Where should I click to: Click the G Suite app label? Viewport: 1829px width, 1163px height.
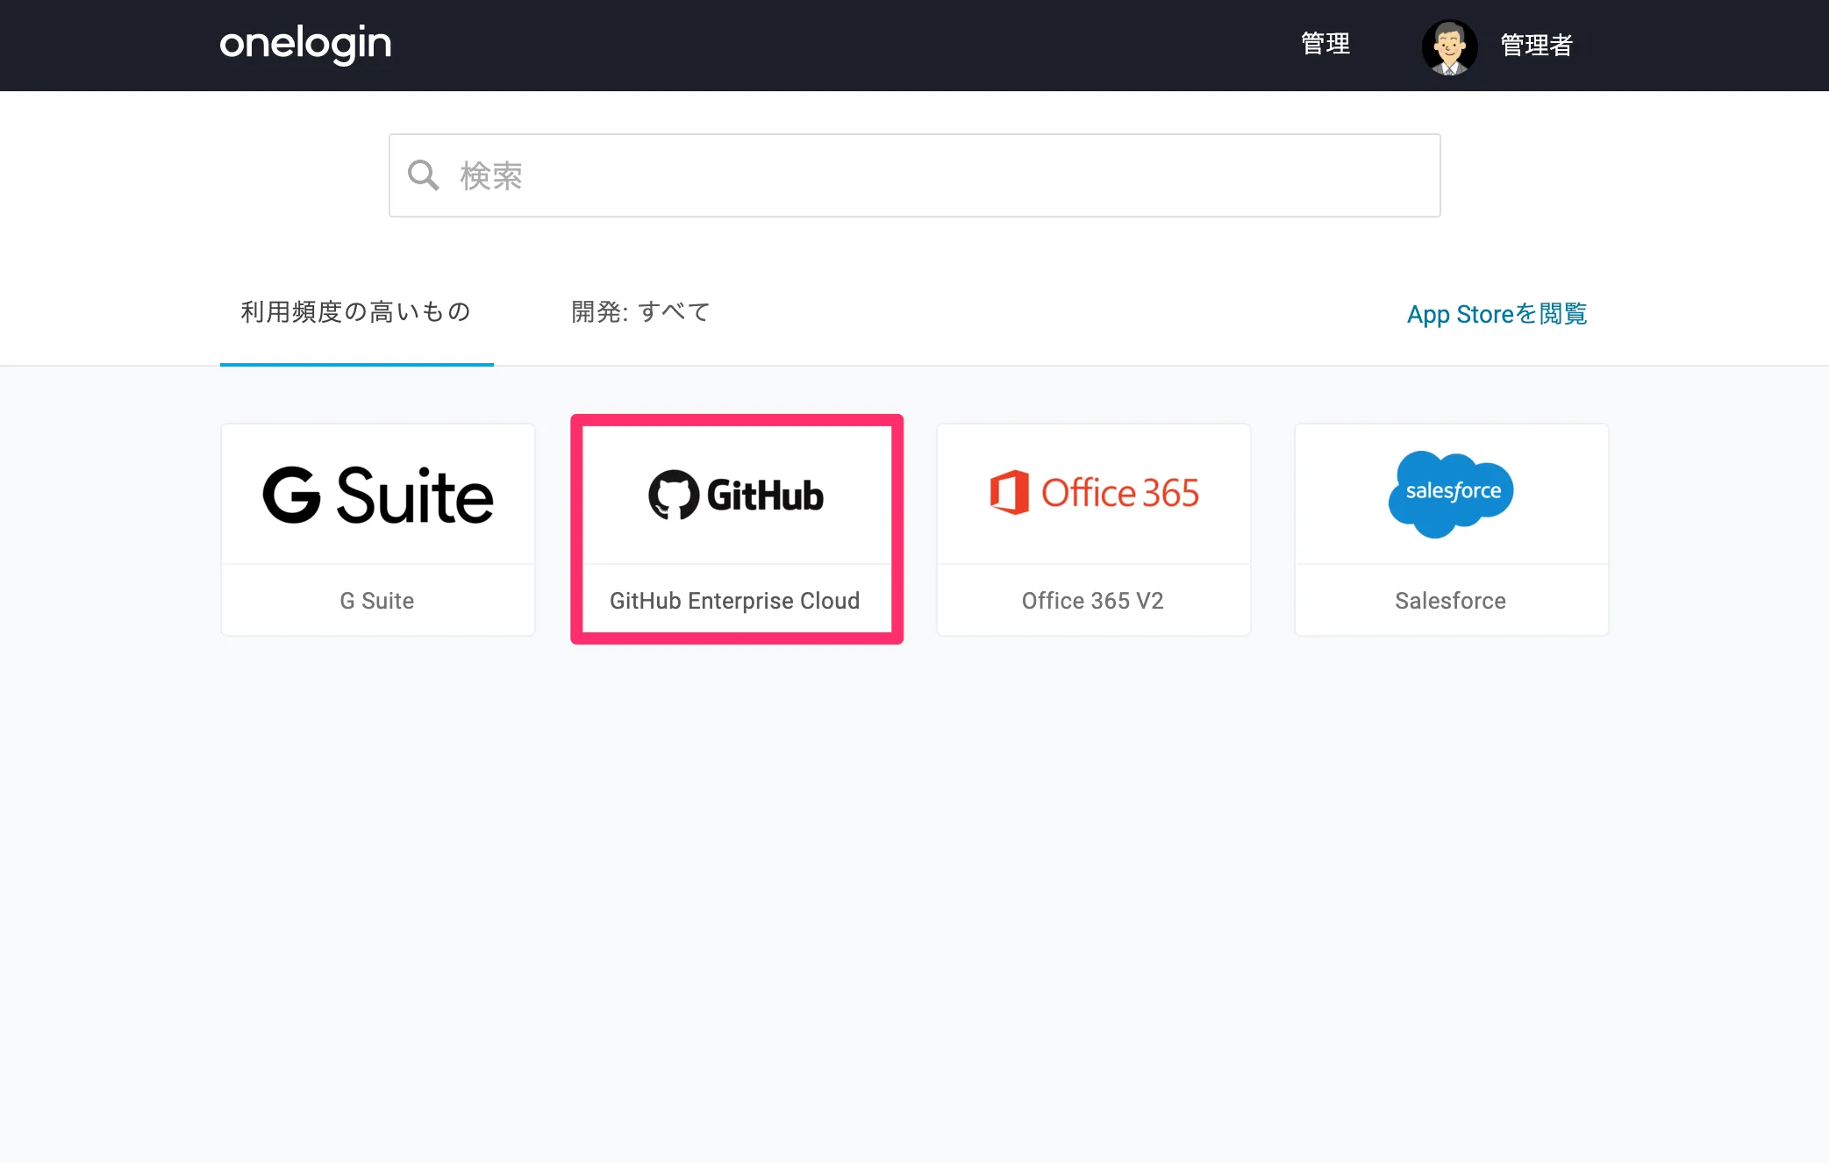pos(377,601)
